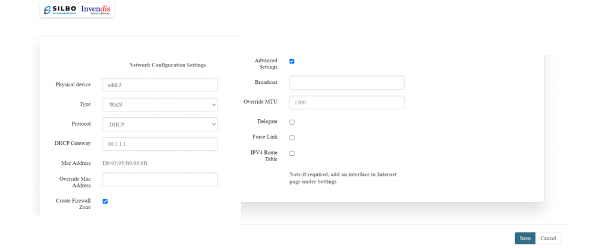The width and height of the screenshot is (614, 248).
Task: Focus the Physical device field
Action: click(159, 85)
